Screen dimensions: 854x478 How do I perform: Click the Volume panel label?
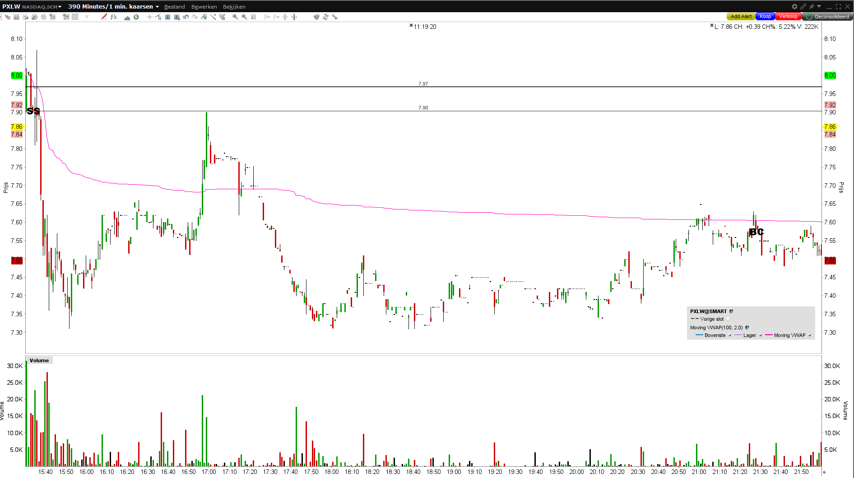[39, 360]
